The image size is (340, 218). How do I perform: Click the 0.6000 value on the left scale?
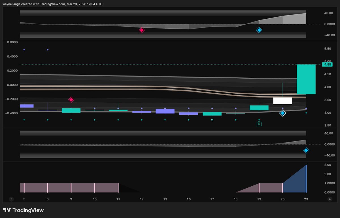(12, 42)
